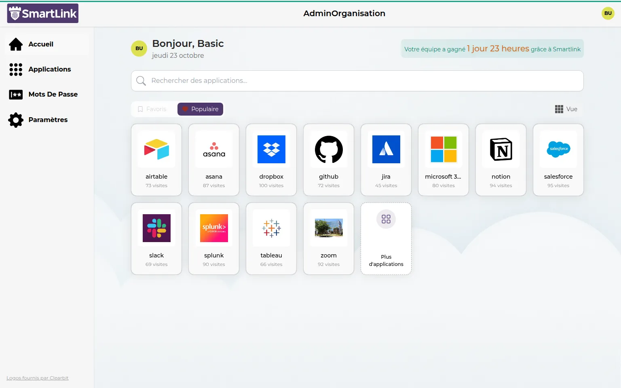Launch the Microsoft 365 app tile
Viewport: 621px width, 388px height.
[444, 160]
